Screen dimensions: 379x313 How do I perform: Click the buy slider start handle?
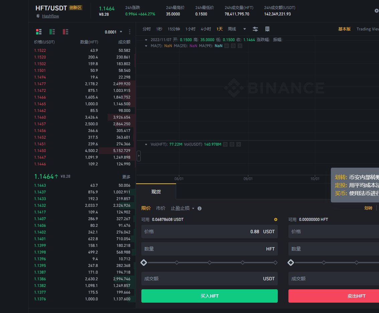coord(144,263)
